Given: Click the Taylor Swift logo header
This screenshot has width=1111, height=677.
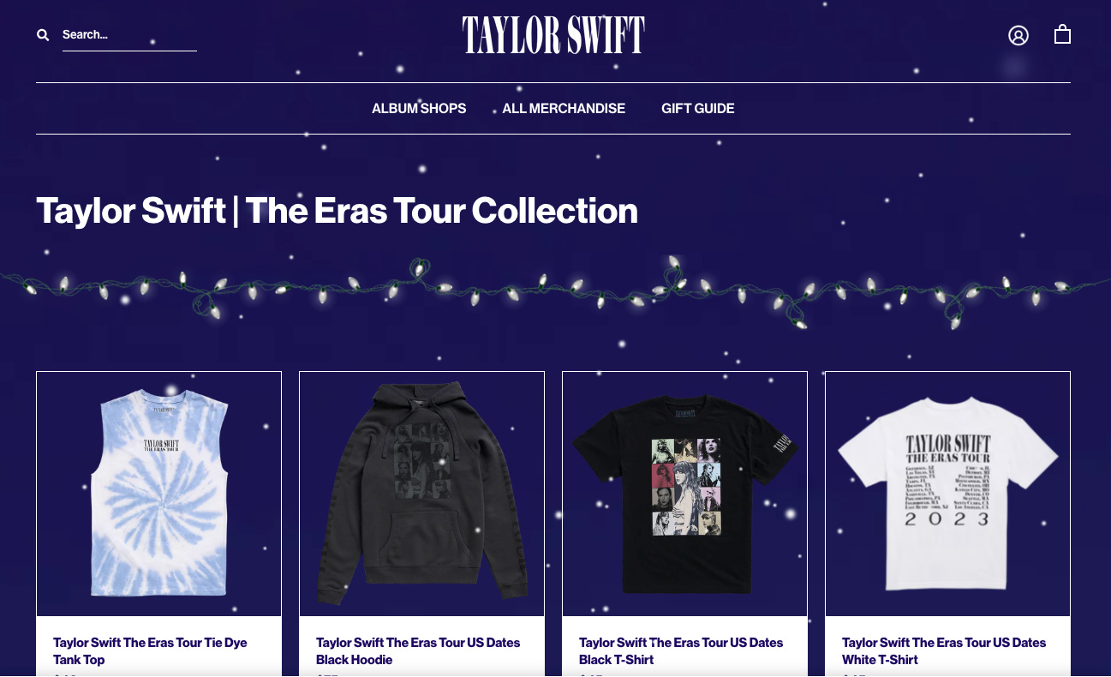Looking at the screenshot, I should pyautogui.click(x=553, y=35).
